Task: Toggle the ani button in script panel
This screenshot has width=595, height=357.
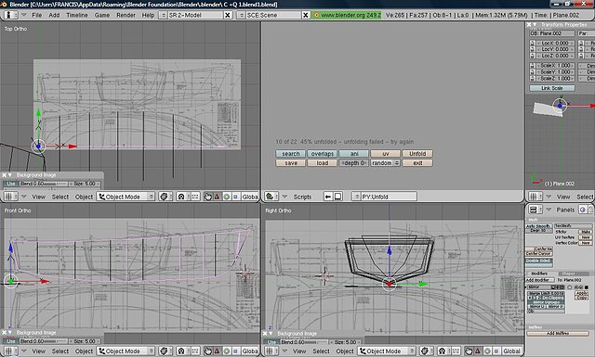Action: 354,154
